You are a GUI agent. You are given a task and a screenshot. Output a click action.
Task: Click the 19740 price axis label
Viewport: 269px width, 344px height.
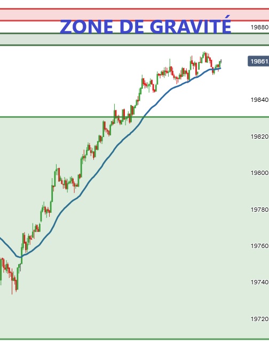click(260, 282)
